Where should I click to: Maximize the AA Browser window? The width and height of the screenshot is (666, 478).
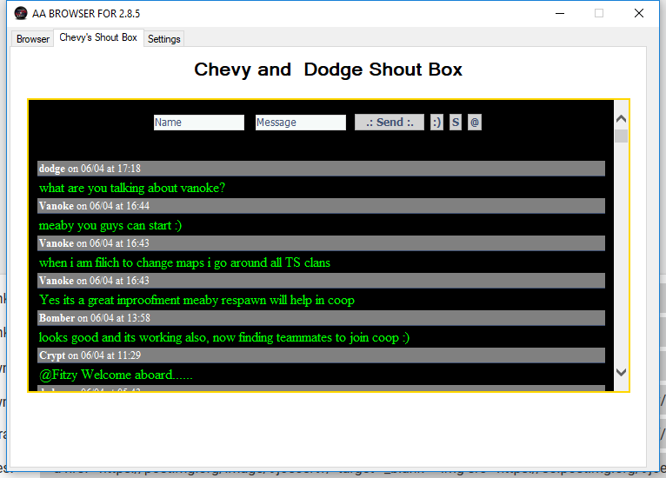599,13
